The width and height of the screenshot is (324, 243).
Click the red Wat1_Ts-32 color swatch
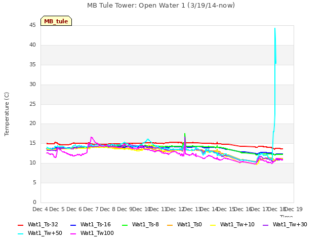pos(20,225)
